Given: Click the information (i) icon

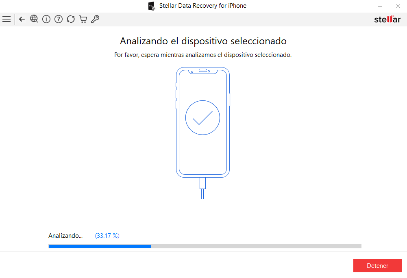Looking at the screenshot, I should coord(46,19).
